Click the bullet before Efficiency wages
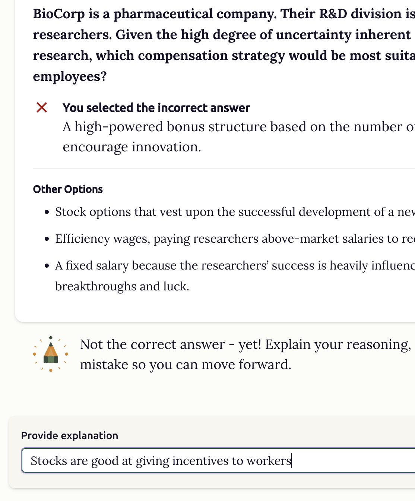 click(x=47, y=239)
